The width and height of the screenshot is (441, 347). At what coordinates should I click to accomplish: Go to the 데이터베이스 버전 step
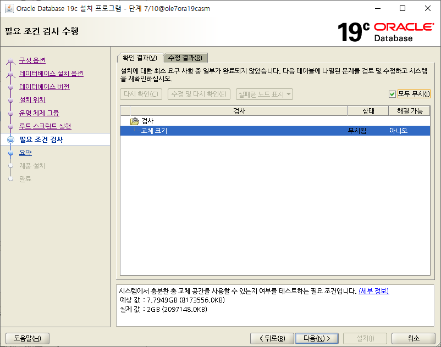point(45,87)
